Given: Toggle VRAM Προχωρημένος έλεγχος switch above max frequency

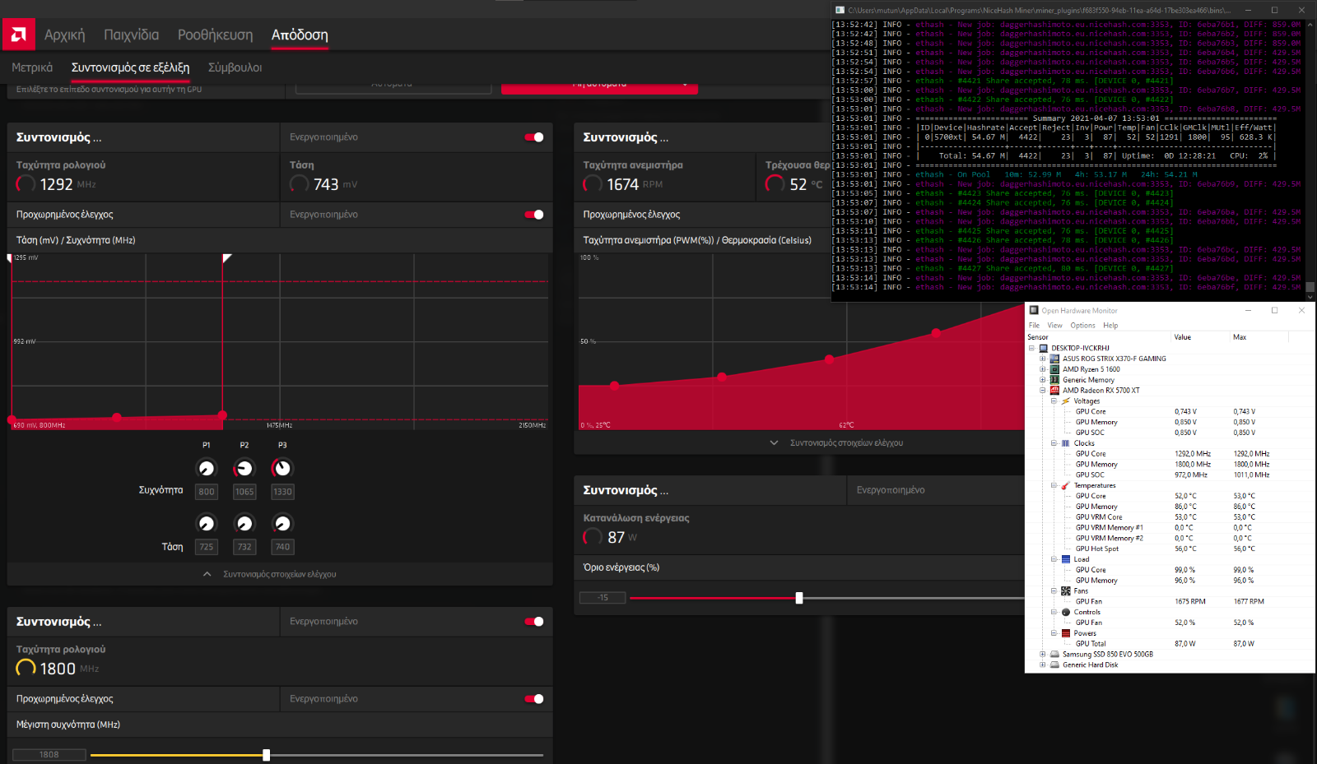Looking at the screenshot, I should (534, 699).
